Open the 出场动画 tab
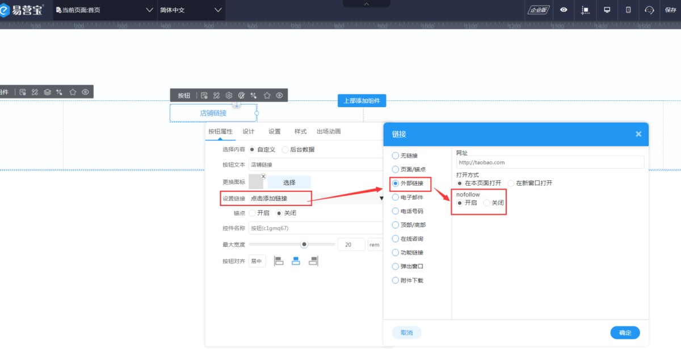The width and height of the screenshot is (681, 349). (329, 131)
